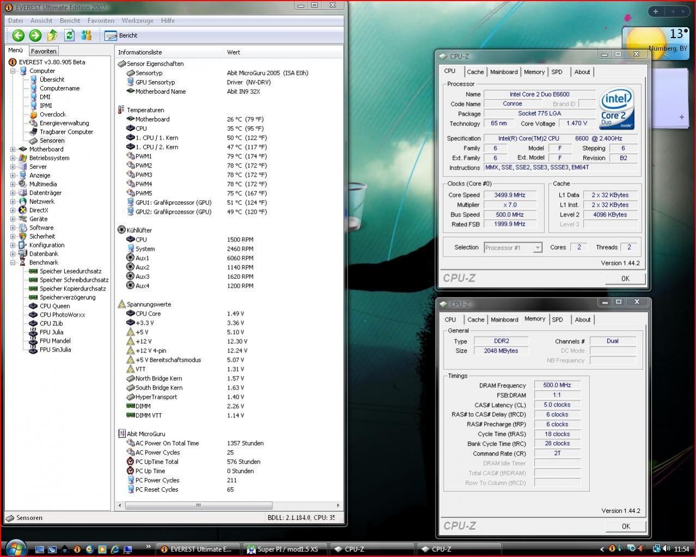Image resolution: width=696 pixels, height=557 pixels.
Task: Click the horizontal scrollbar right arrow
Action: (338, 505)
